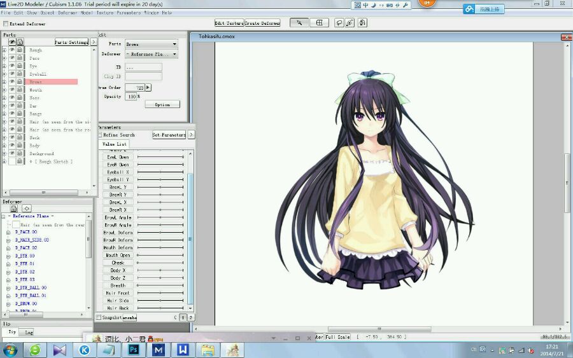
Task: Open the Live2D Modeler taskbar icon
Action: click(159, 350)
